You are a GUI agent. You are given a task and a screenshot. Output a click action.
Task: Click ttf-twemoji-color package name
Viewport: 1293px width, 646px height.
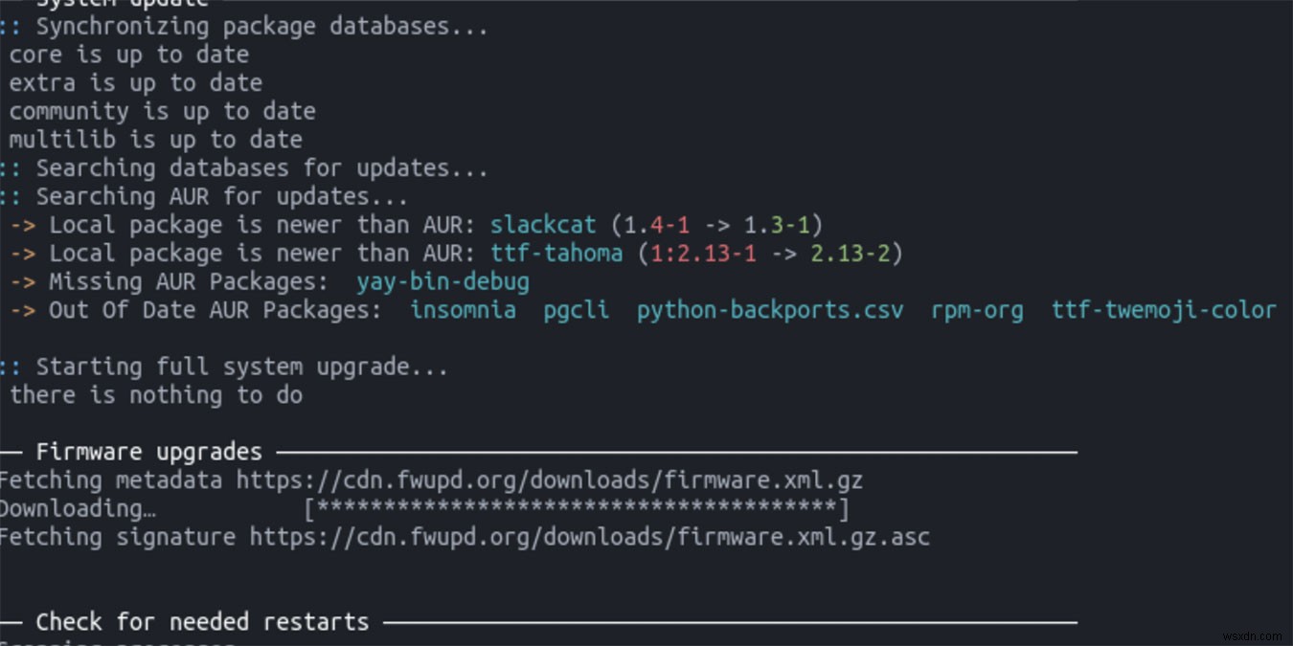(x=1164, y=310)
